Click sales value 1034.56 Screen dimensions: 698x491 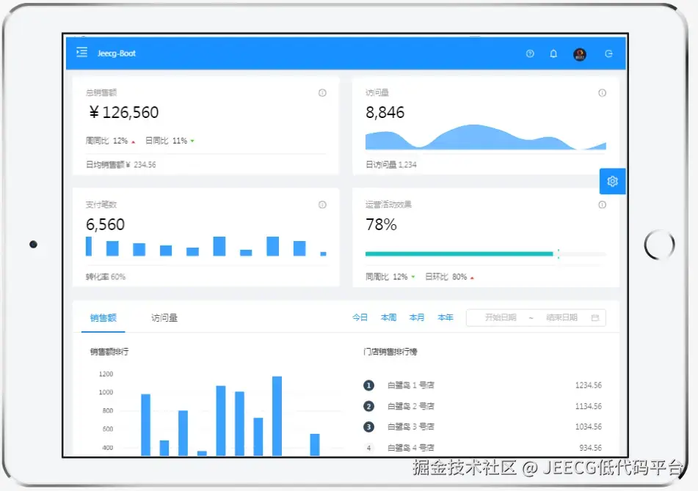[588, 427]
